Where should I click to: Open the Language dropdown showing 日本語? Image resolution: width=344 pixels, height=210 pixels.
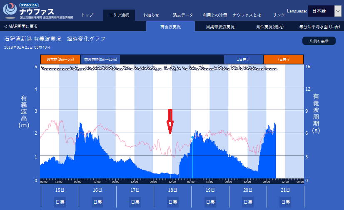click(324, 11)
